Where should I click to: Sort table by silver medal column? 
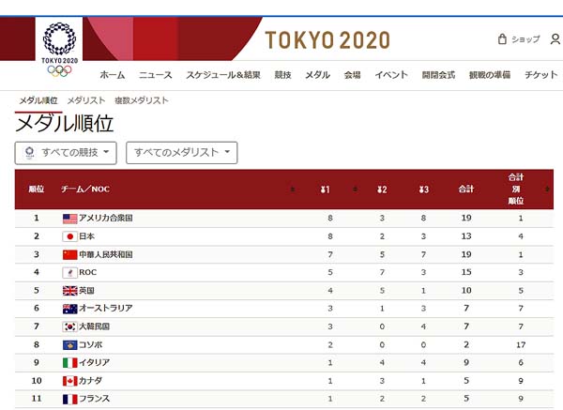coord(382,190)
